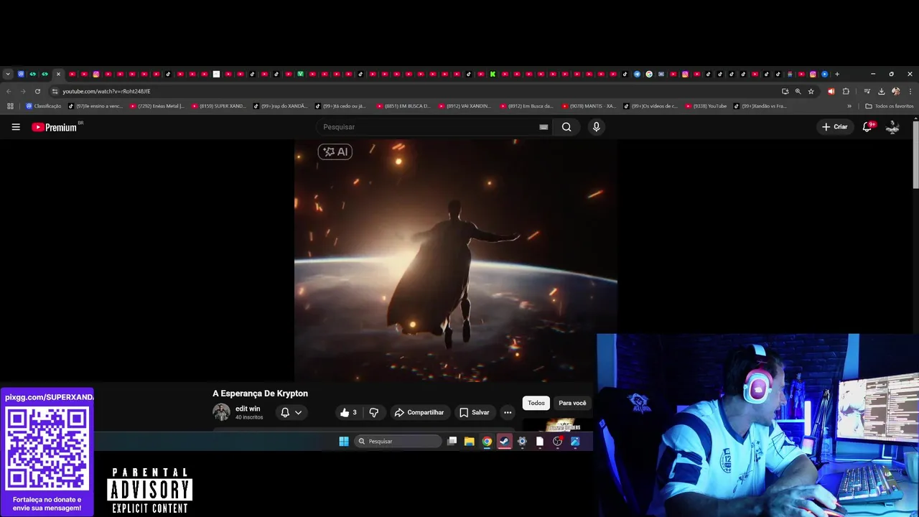This screenshot has height=517, width=919.
Task: Open Task View on the taskbar
Action: click(x=452, y=441)
